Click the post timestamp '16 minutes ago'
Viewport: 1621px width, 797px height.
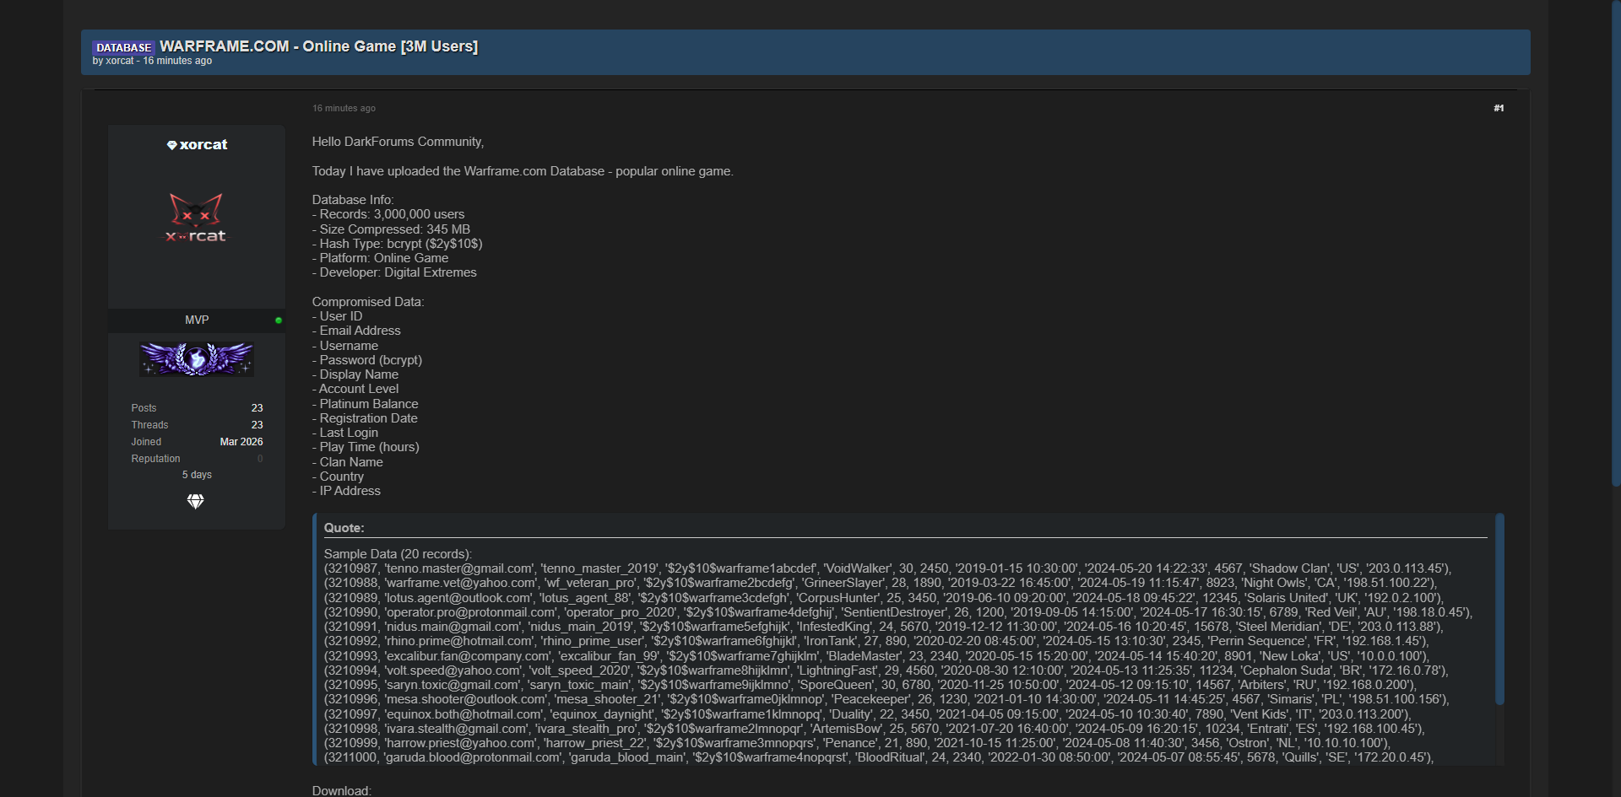[344, 108]
